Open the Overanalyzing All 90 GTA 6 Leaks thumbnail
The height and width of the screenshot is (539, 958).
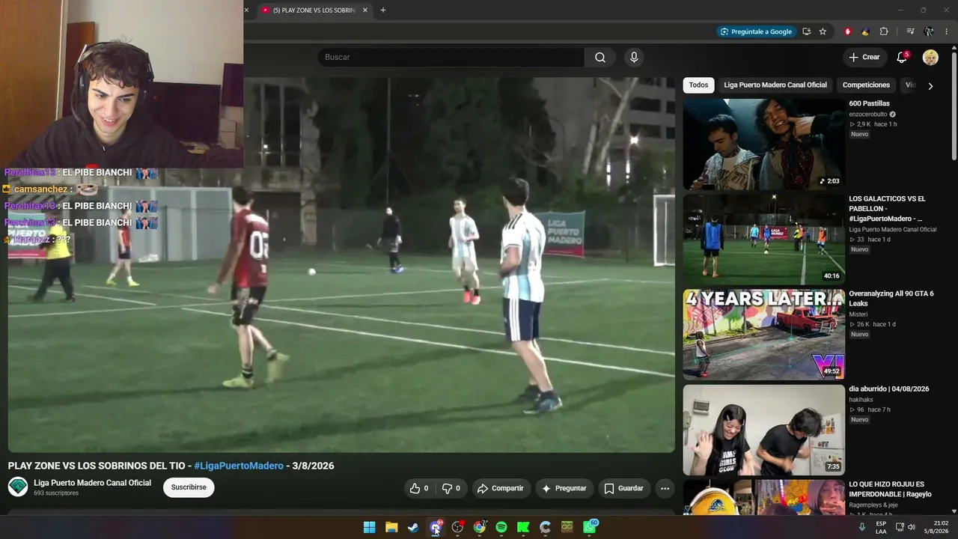[763, 335]
